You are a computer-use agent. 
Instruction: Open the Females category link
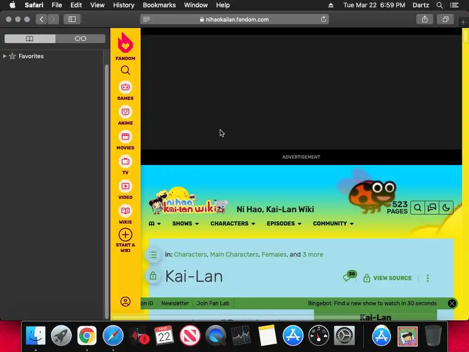[x=274, y=254]
